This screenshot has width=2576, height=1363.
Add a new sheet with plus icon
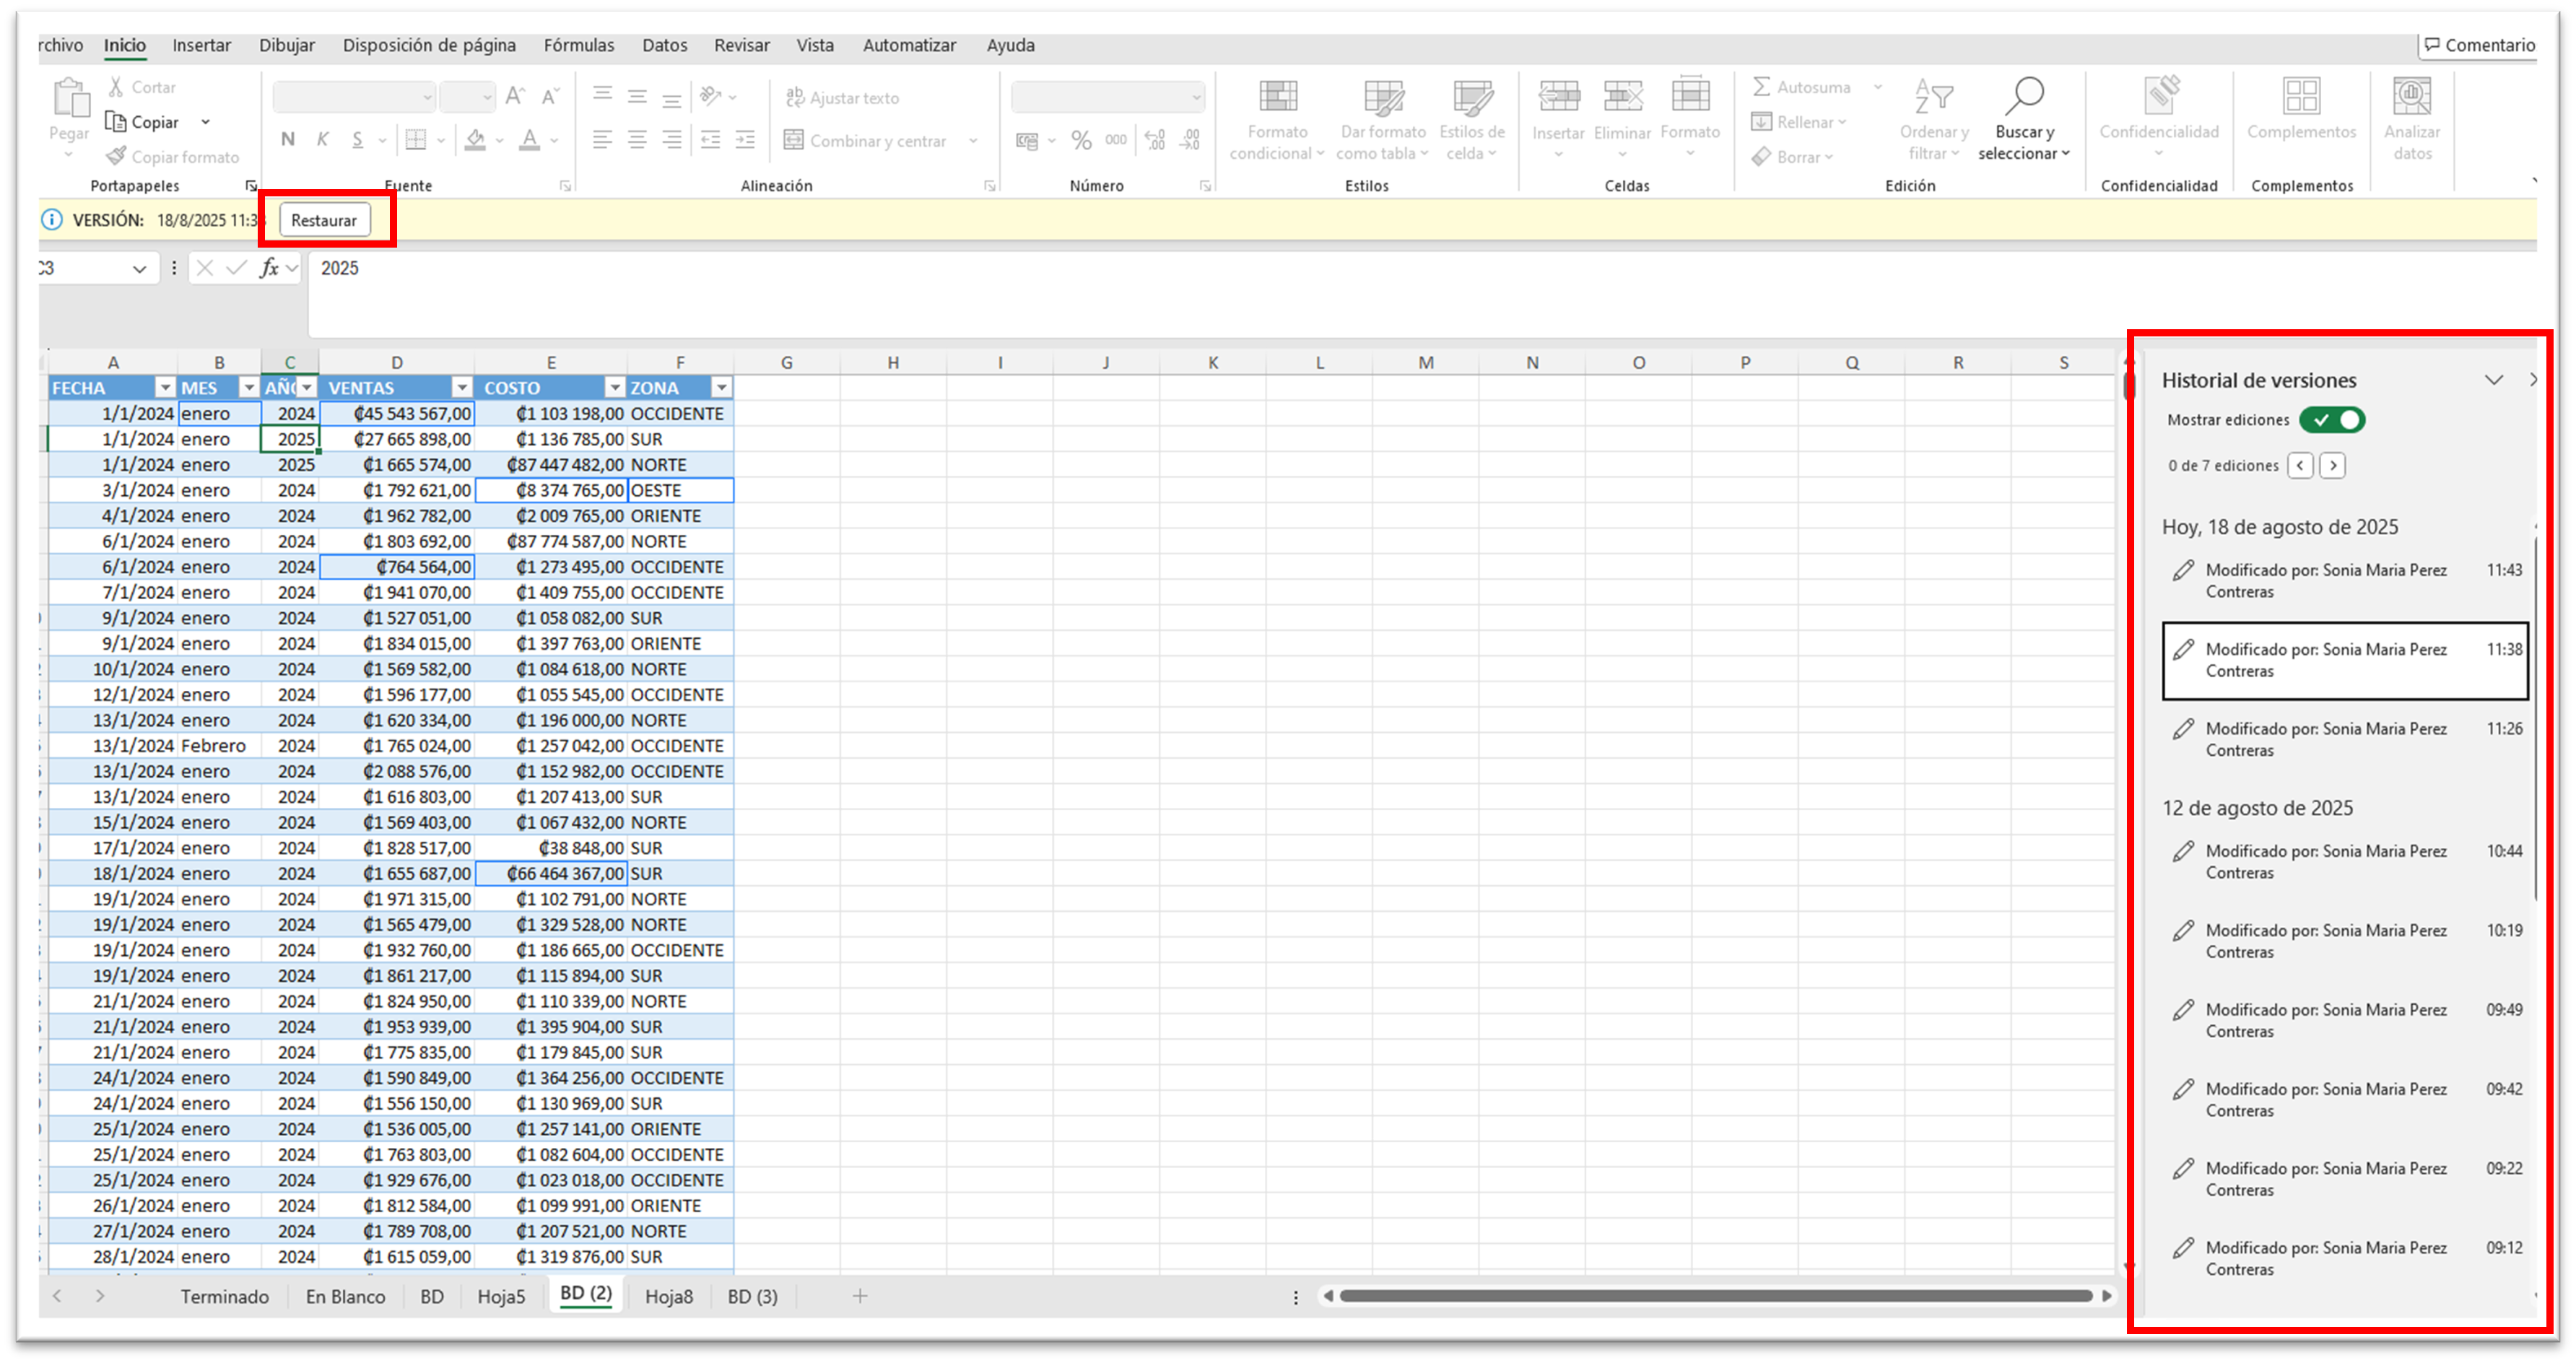tap(859, 1296)
